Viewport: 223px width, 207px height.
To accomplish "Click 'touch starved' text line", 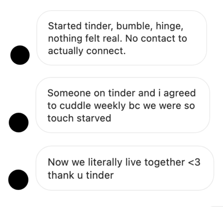I will click(x=79, y=118).
